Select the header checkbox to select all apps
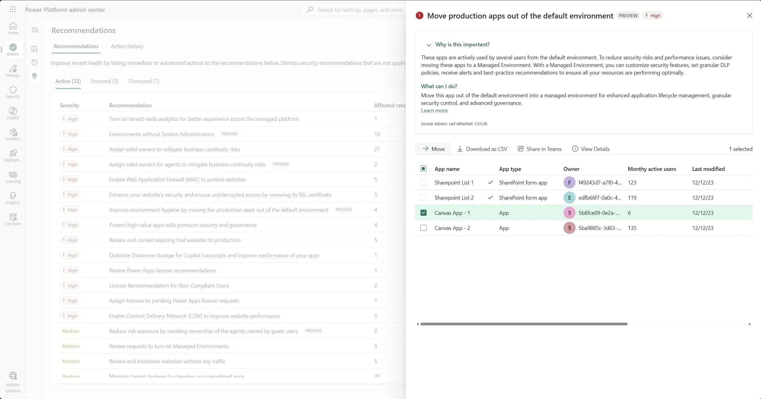Viewport: 761px width, 399px height. (423, 168)
